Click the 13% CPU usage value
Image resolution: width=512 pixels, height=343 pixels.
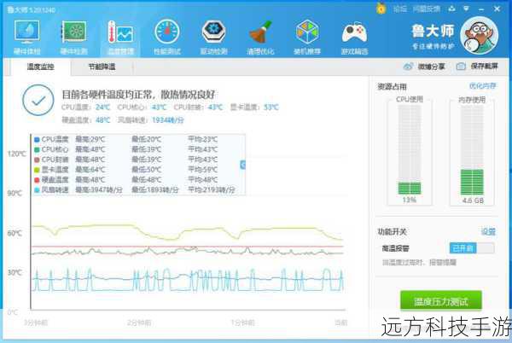tap(410, 200)
